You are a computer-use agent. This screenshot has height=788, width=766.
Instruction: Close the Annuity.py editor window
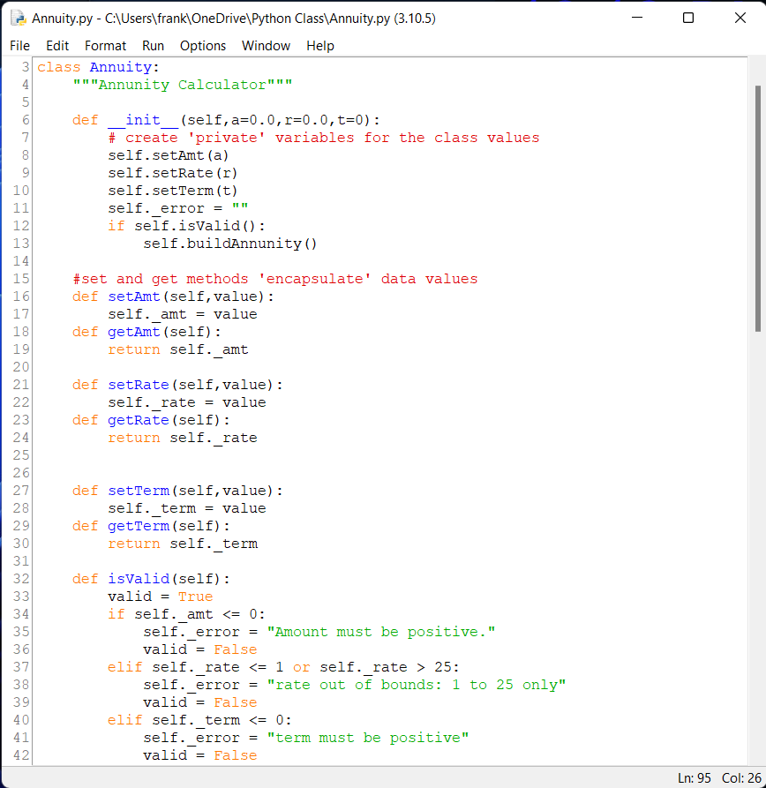coord(740,19)
